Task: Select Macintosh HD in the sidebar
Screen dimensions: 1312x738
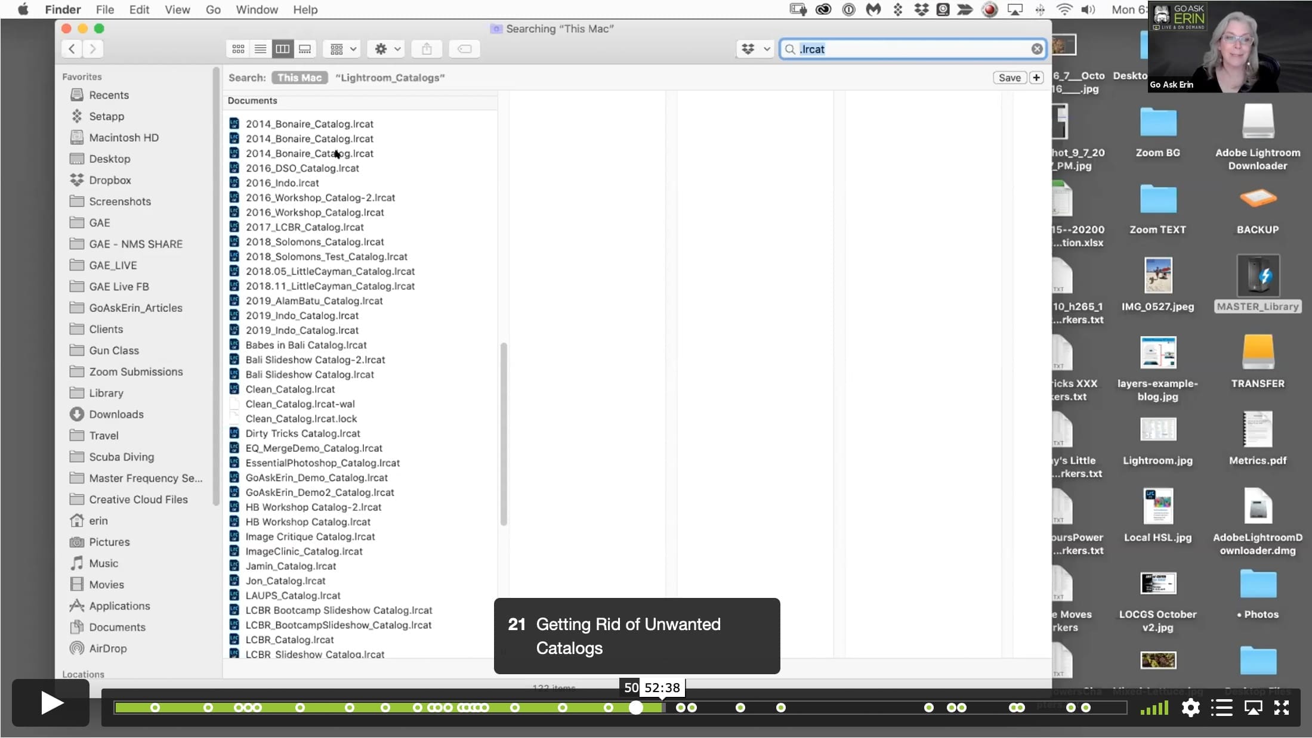Action: 124,138
